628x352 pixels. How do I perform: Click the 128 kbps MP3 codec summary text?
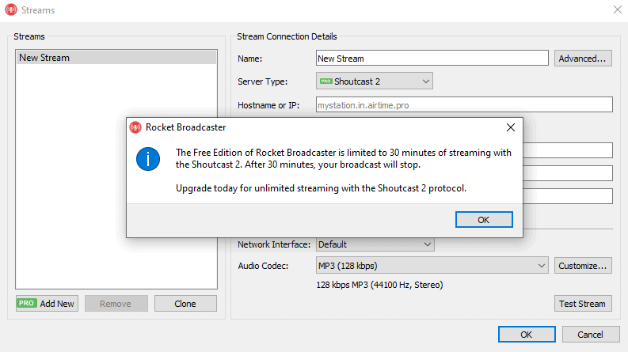pos(379,285)
